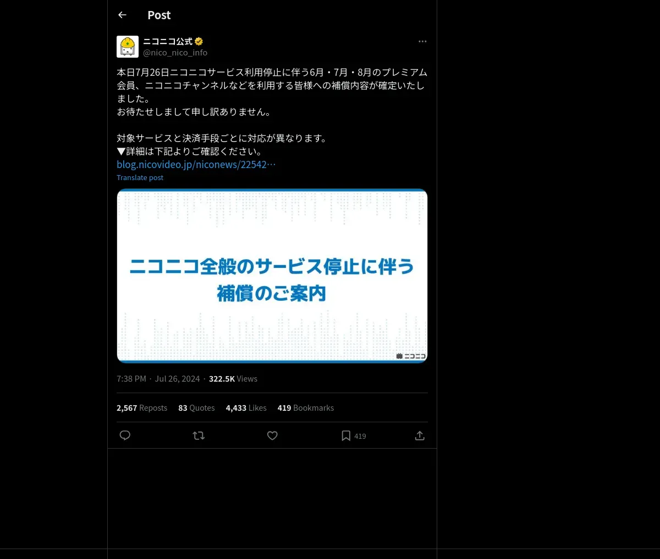Screen dimensions: 660x559
Task: Open the ニコニコ公式 display name link
Action: pos(168,41)
